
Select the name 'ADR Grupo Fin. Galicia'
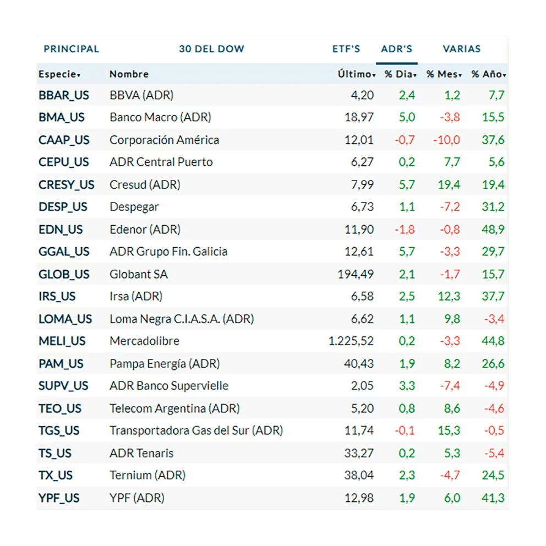pyautogui.click(x=168, y=252)
